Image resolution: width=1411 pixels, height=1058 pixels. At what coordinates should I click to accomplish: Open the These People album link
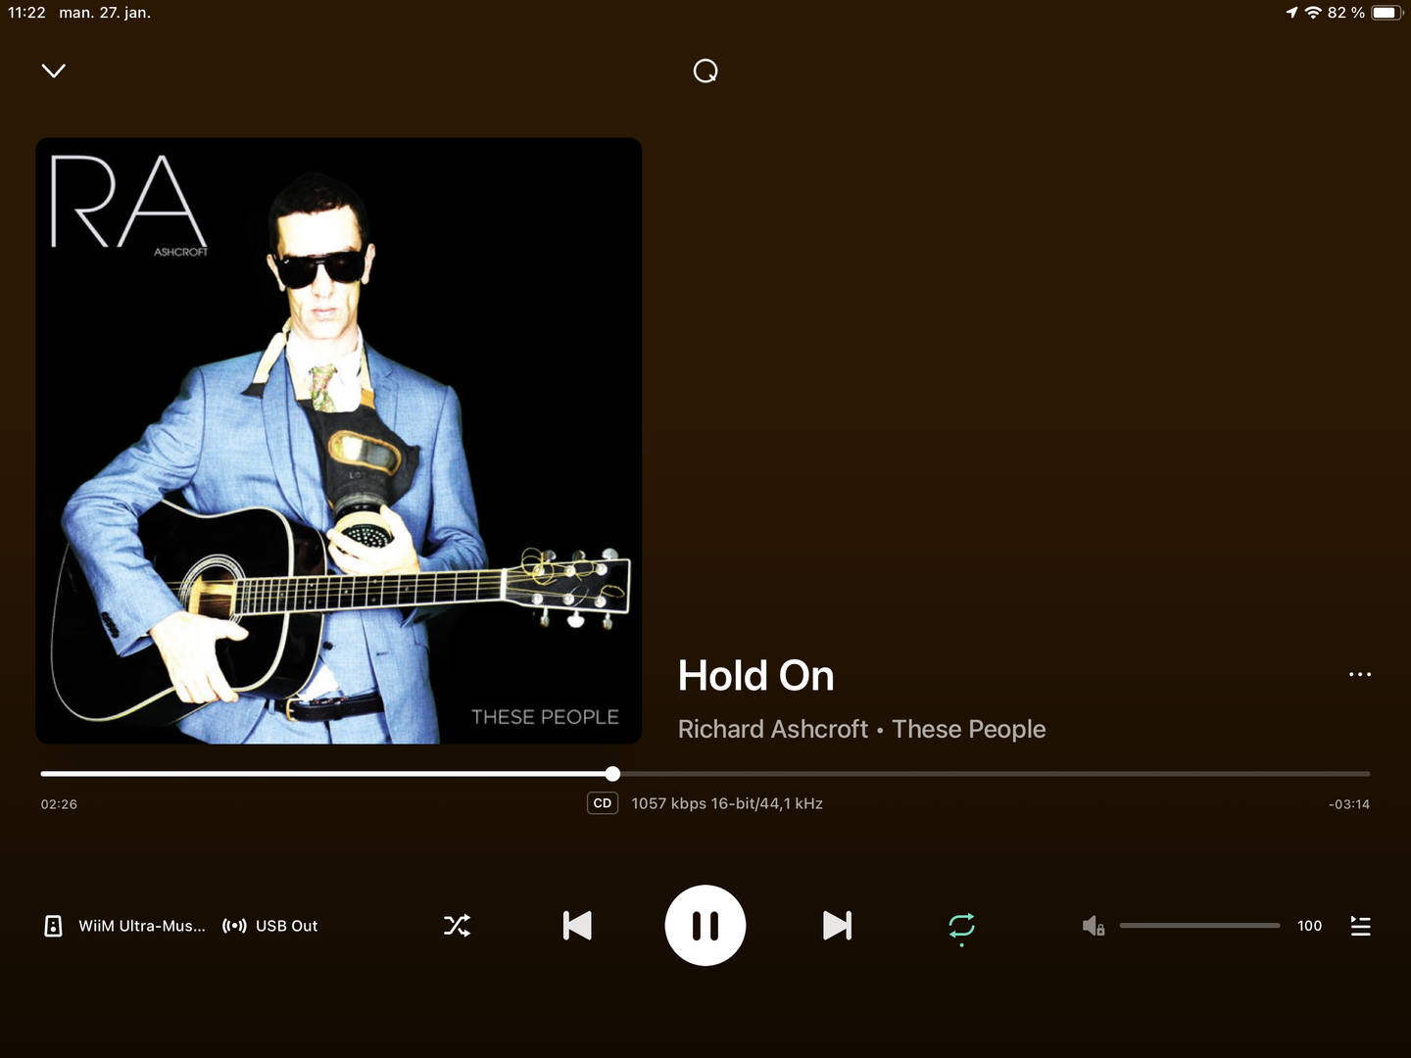click(x=969, y=729)
